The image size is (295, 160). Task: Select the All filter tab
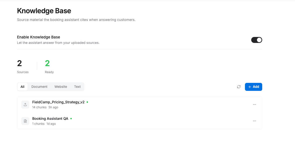point(22,87)
